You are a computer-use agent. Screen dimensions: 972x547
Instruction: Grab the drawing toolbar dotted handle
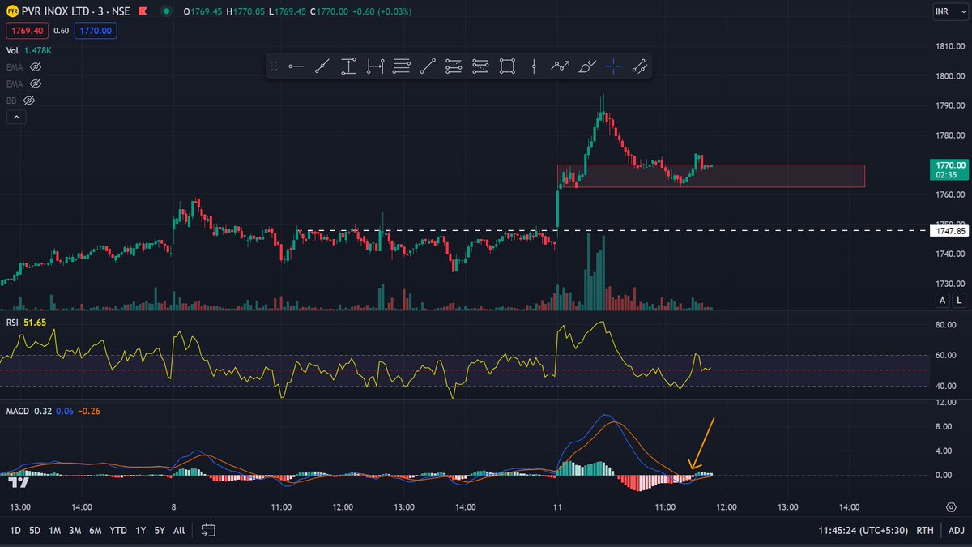point(274,66)
